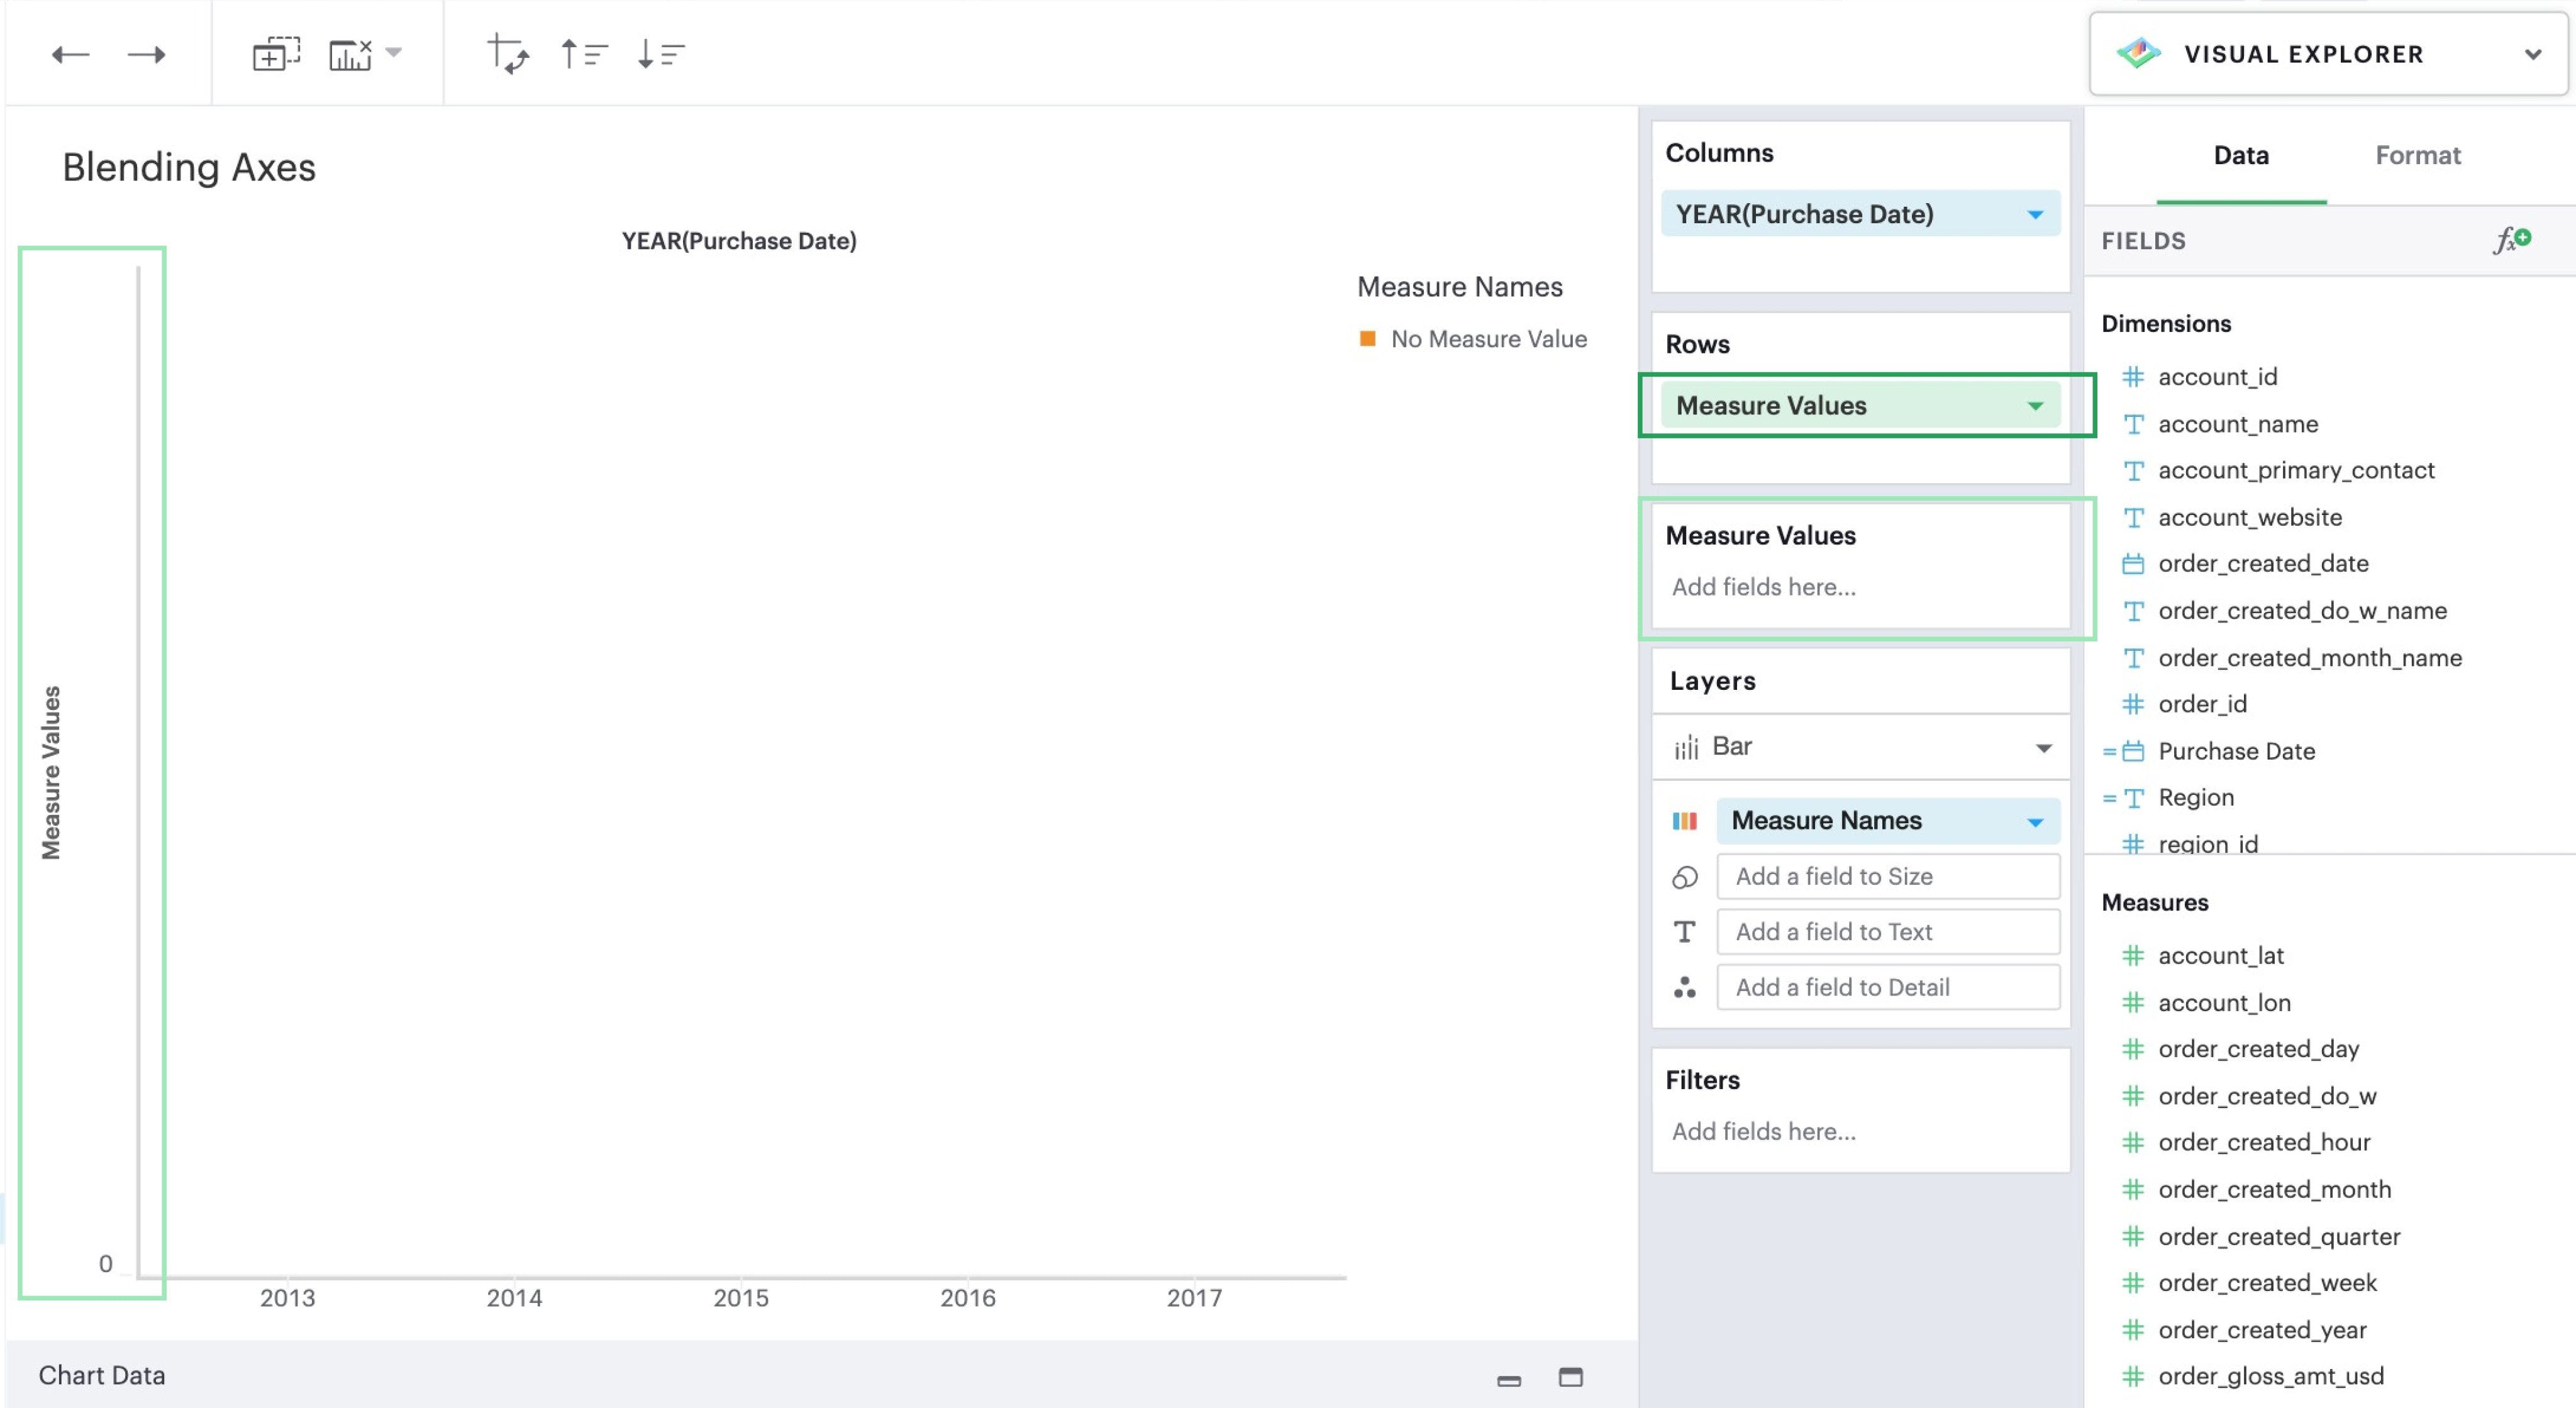Viewport: 2576px width, 1408px height.
Task: Open YEAR(Purchase Date) pill dropdown
Action: [2035, 214]
